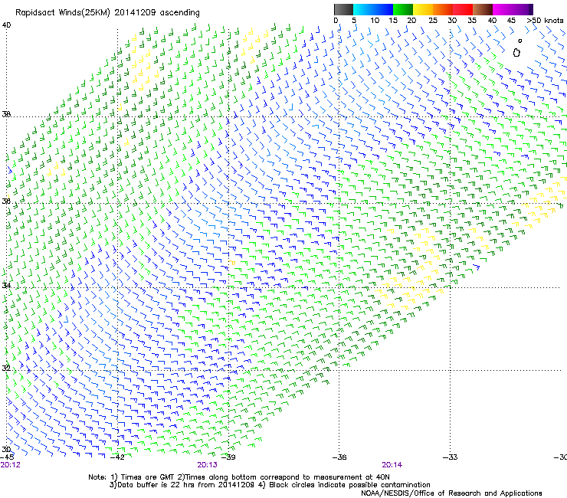567x498 pixels.
Task: Click the 'Rapidsact Winds(25KM) 20141209 ascending' title
Action: (107, 13)
